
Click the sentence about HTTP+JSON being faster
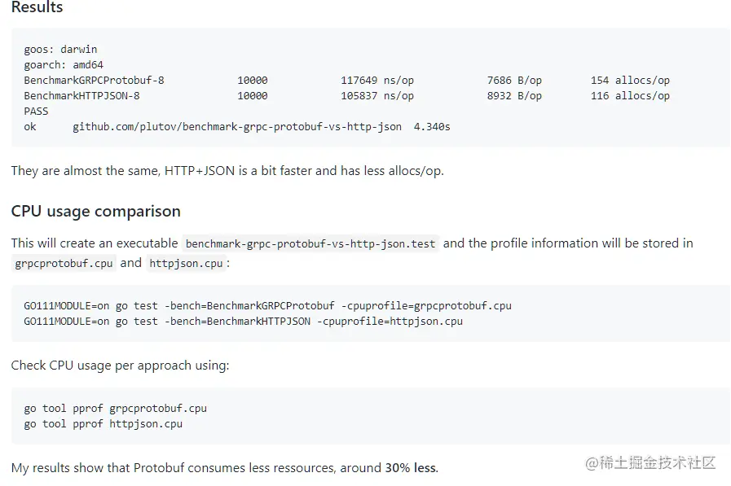point(227,171)
